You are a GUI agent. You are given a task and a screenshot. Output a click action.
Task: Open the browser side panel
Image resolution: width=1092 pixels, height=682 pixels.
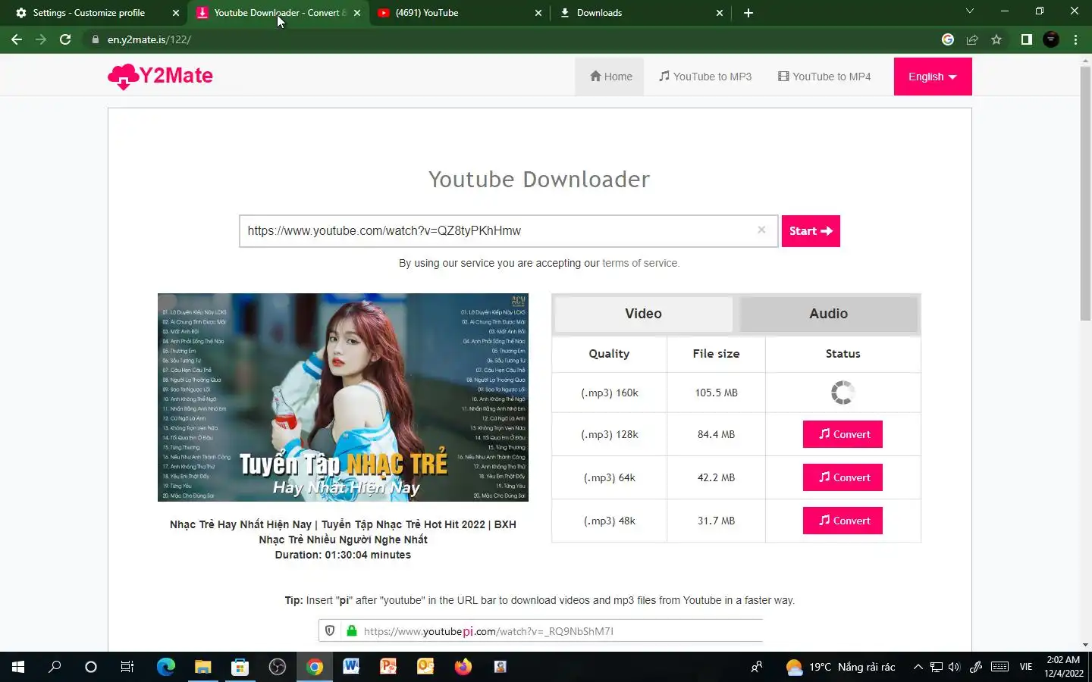coord(1026,39)
